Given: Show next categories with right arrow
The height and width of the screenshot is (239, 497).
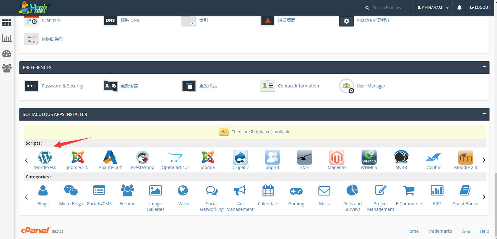Looking at the screenshot, I should [x=484, y=197].
